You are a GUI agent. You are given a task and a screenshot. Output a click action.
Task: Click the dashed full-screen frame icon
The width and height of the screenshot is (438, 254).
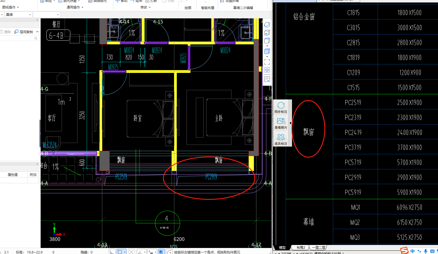(x=267, y=62)
